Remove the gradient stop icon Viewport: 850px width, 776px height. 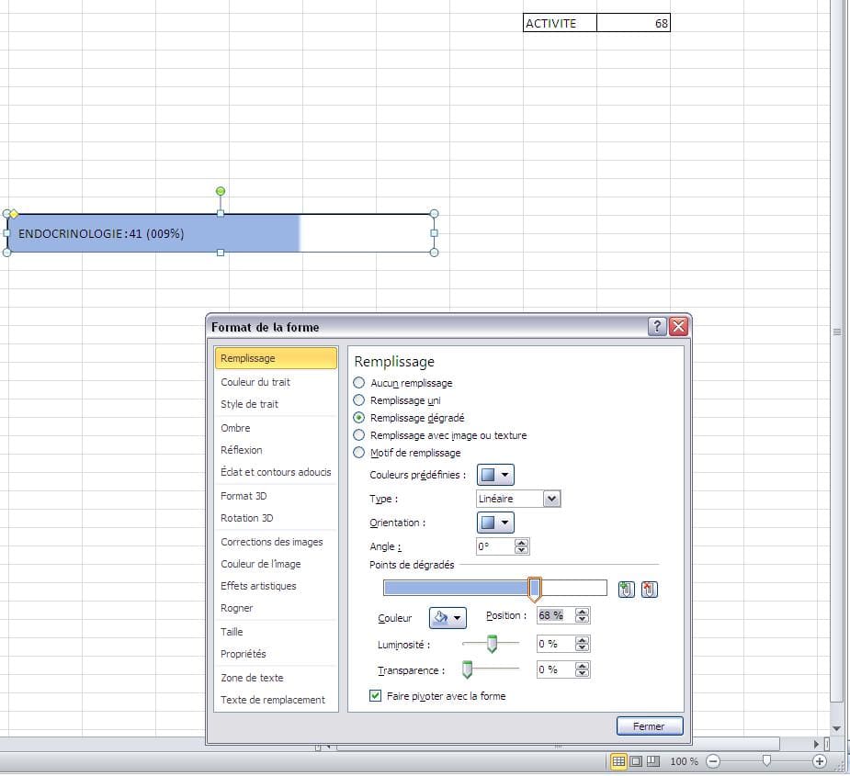pos(649,590)
